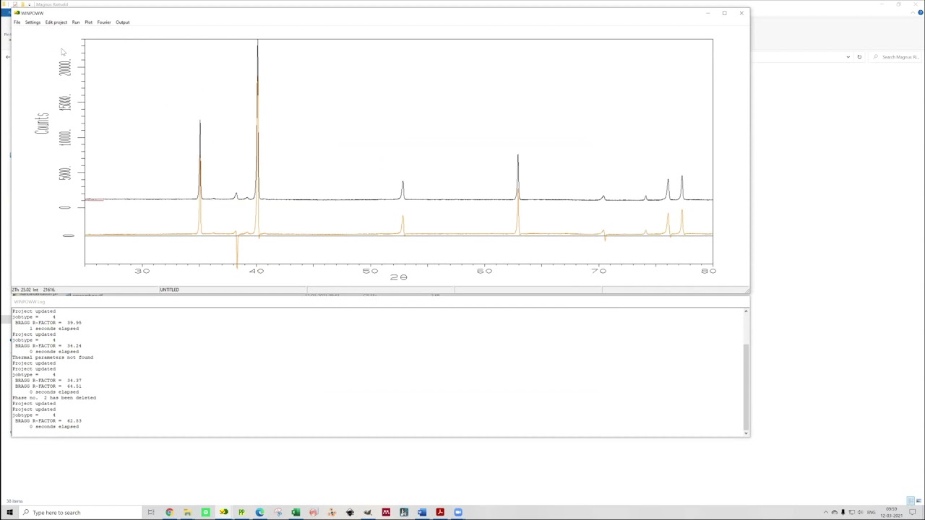This screenshot has height=520, width=925.
Task: Open File Explorer from taskbar
Action: pyautogui.click(x=187, y=512)
